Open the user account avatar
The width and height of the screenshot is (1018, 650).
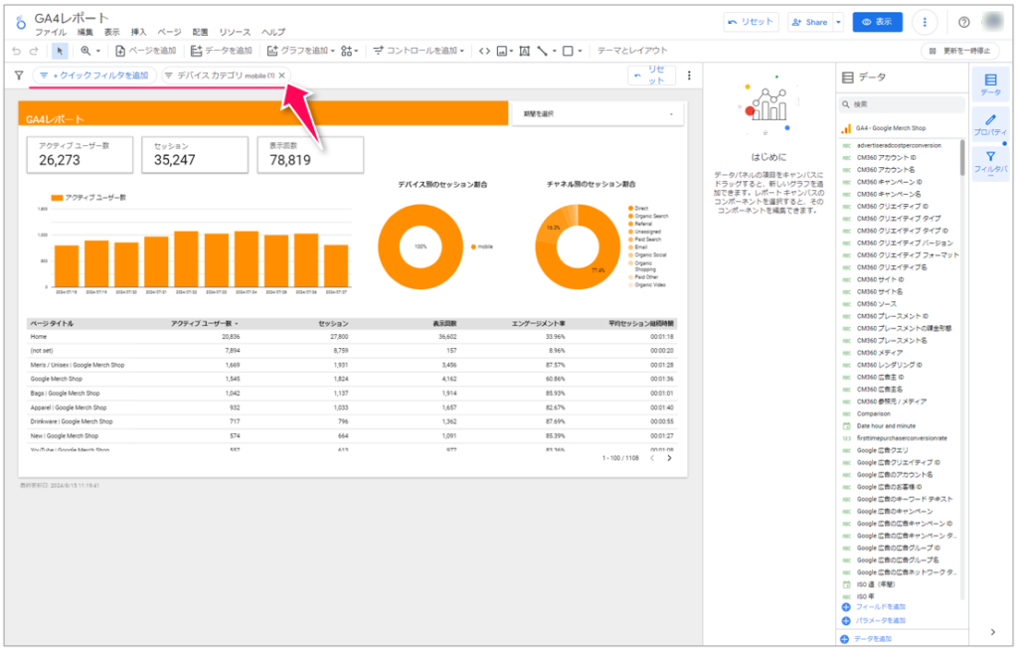[x=994, y=22]
